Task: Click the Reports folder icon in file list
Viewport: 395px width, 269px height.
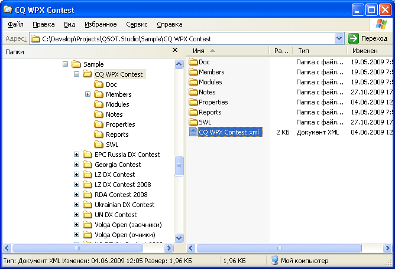Action: click(x=193, y=112)
